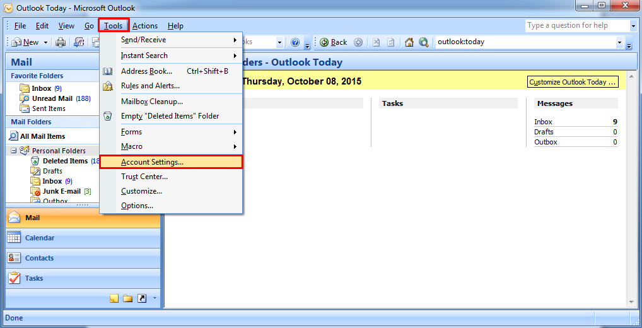The image size is (642, 328).
Task: Open the Help menu
Action: [175, 26]
